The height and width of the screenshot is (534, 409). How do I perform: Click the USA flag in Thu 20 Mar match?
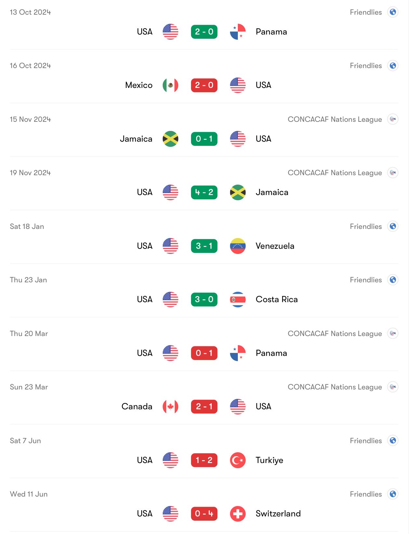click(x=170, y=353)
